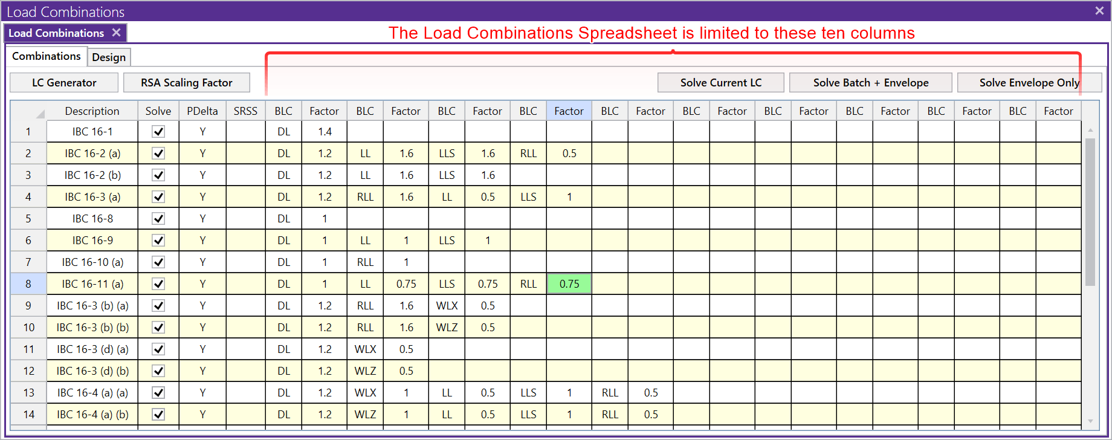The width and height of the screenshot is (1112, 440).
Task: Click the PDelta column header
Action: (x=202, y=111)
